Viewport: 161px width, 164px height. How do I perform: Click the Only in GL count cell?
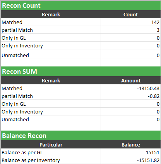tap(130, 38)
